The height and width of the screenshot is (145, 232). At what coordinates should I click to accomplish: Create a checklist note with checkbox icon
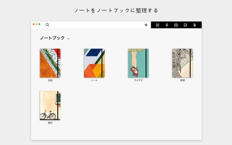(x=185, y=25)
